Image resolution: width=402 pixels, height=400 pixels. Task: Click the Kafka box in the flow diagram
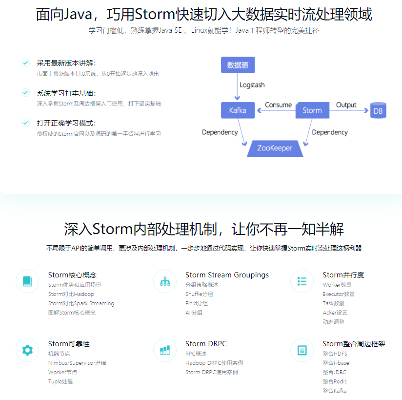click(238, 110)
